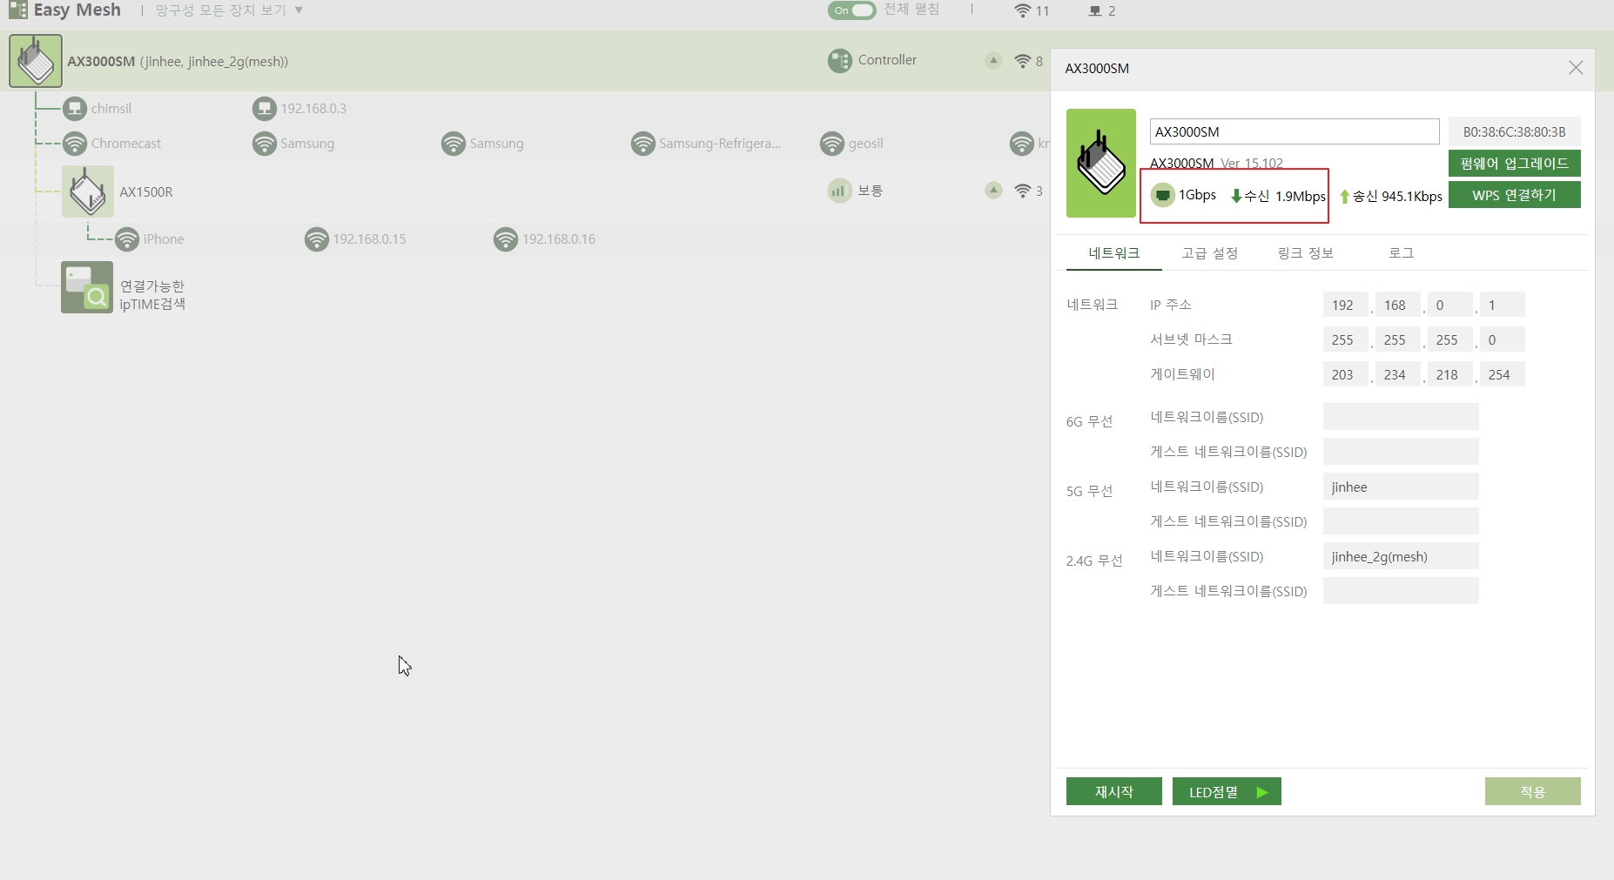Switch to the 고급 설정 tab
Screen dimensions: 1614x880
coord(1209,253)
